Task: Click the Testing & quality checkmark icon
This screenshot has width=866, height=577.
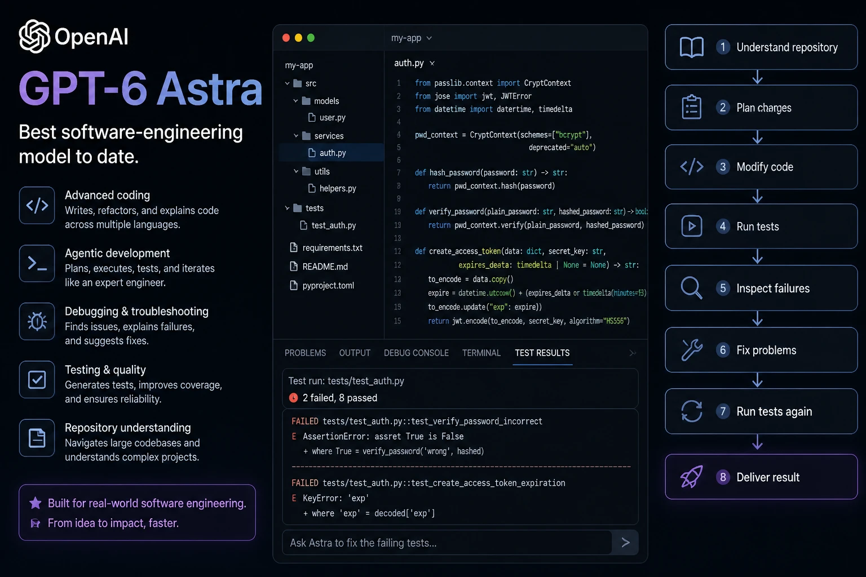Action: pyautogui.click(x=37, y=379)
